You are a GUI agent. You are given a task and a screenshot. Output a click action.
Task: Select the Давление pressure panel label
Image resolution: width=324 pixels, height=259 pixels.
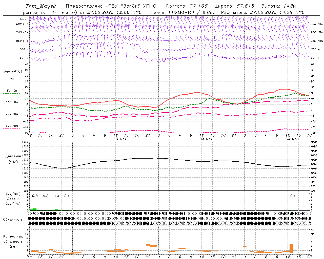click(13, 156)
